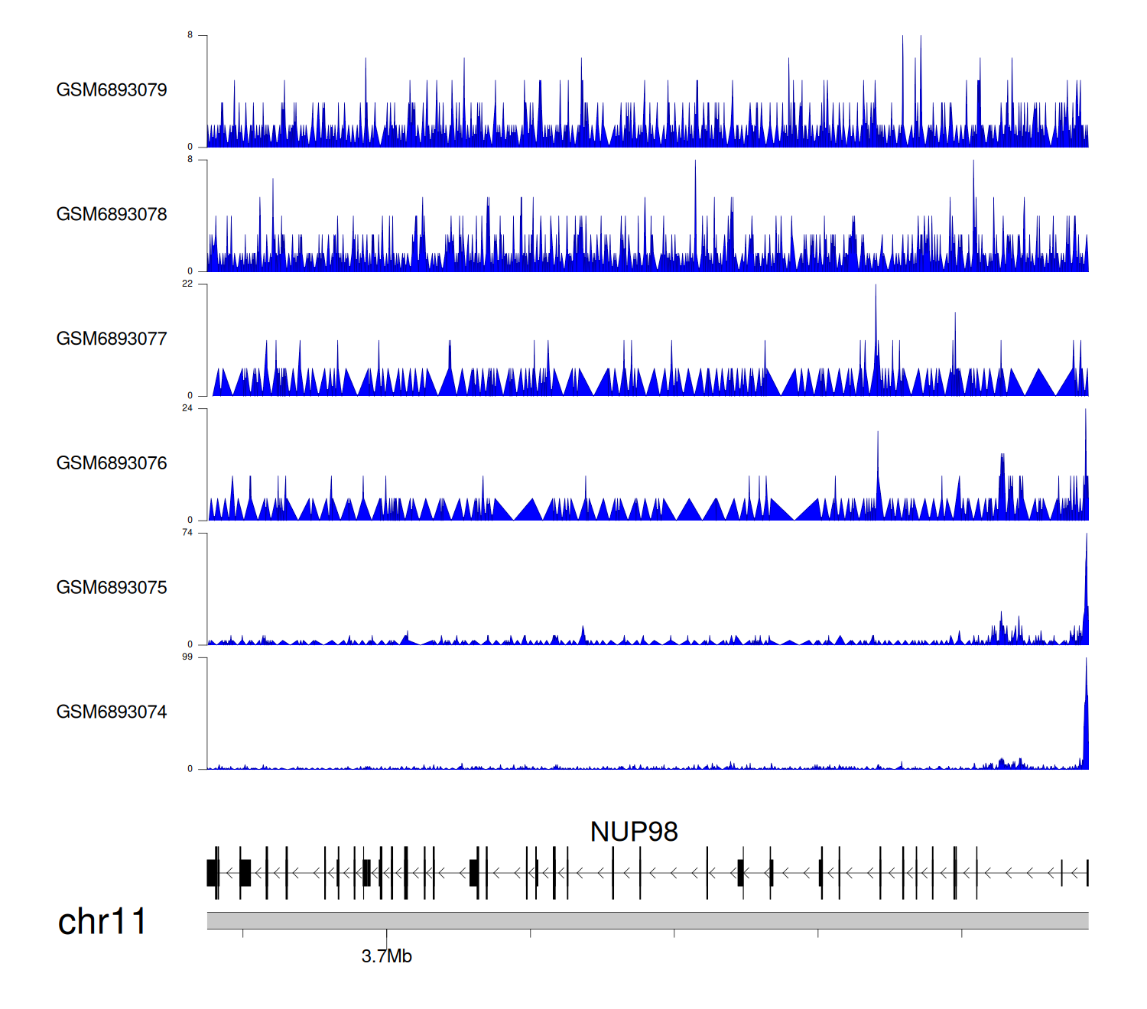Viewport: 1147px width, 1009px height.
Task: Select the GSM6893074 track label
Action: point(112,712)
